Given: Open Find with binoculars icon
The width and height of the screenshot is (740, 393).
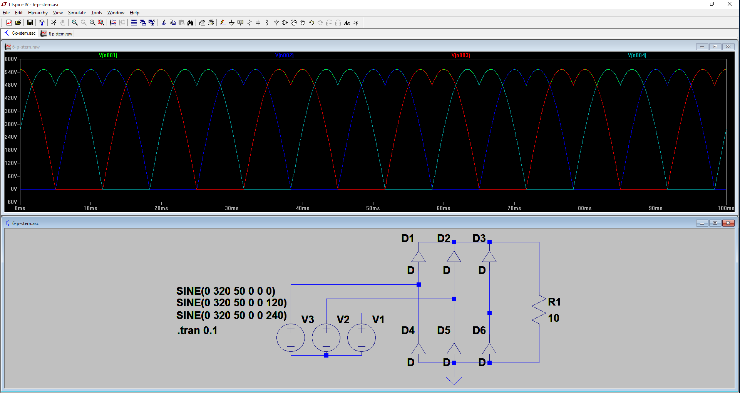Looking at the screenshot, I should 190,23.
